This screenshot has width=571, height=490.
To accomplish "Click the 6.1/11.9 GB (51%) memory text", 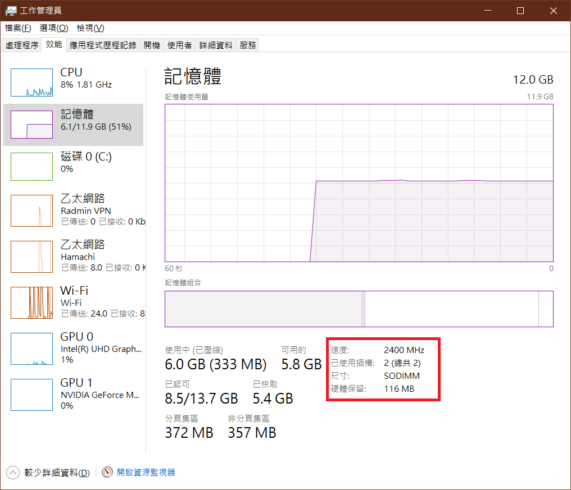I will point(96,127).
